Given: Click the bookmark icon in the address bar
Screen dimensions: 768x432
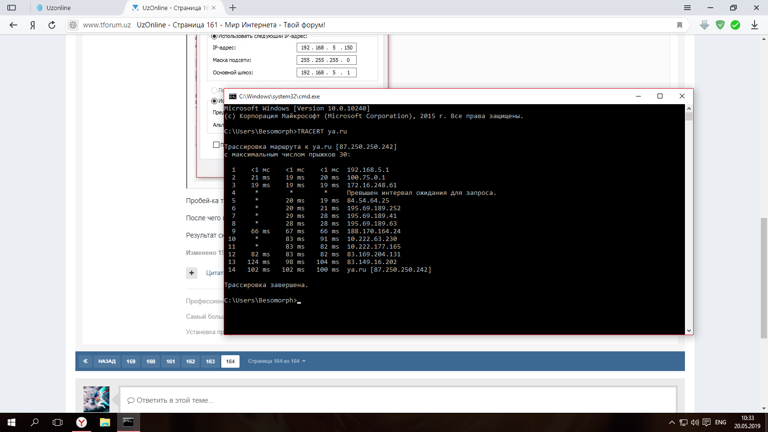Looking at the screenshot, I should coord(679,25).
